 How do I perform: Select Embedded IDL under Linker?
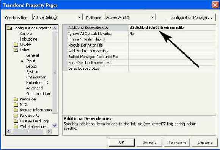(38, 83)
